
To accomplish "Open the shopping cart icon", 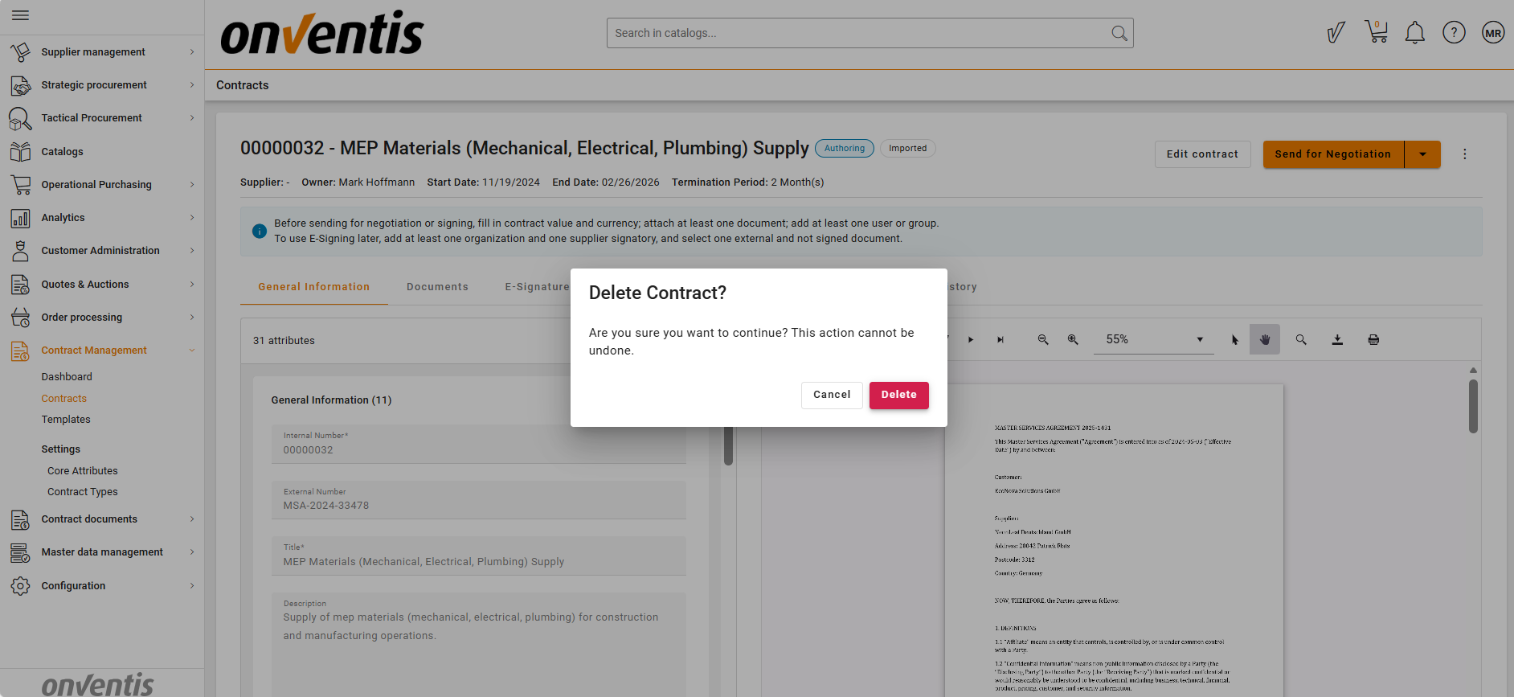I will (1377, 33).
